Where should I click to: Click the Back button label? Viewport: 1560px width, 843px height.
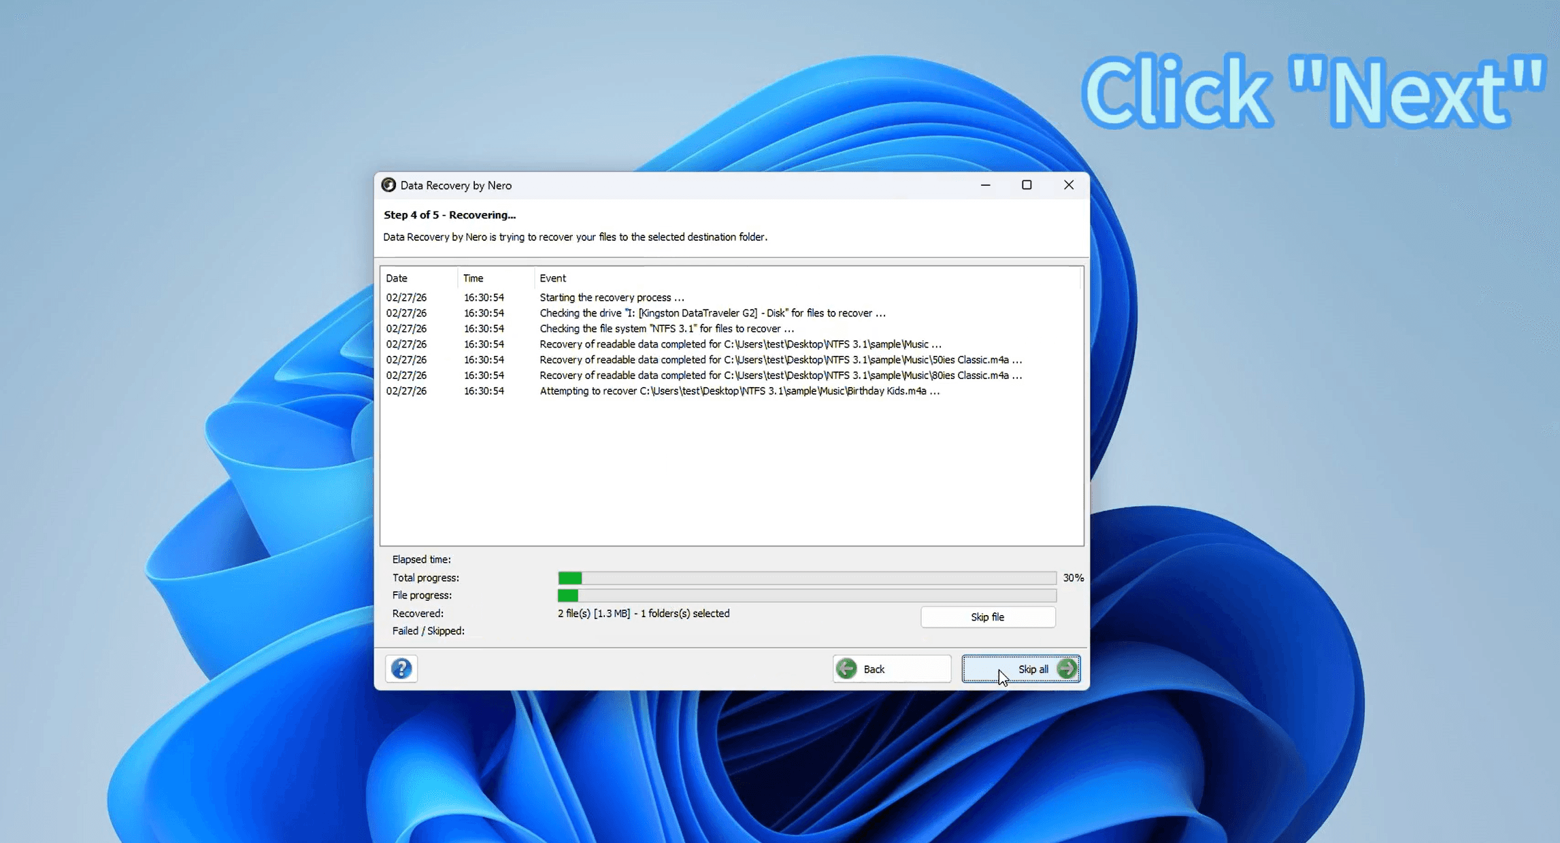(874, 670)
